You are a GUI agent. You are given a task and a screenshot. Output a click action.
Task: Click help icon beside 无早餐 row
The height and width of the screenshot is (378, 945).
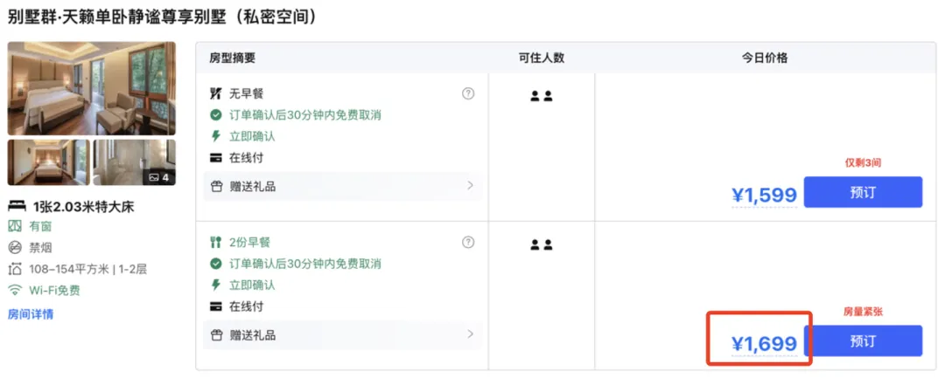[468, 93]
